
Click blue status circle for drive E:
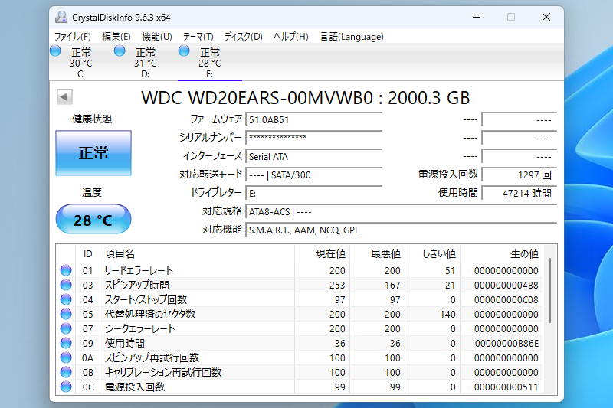tap(184, 51)
